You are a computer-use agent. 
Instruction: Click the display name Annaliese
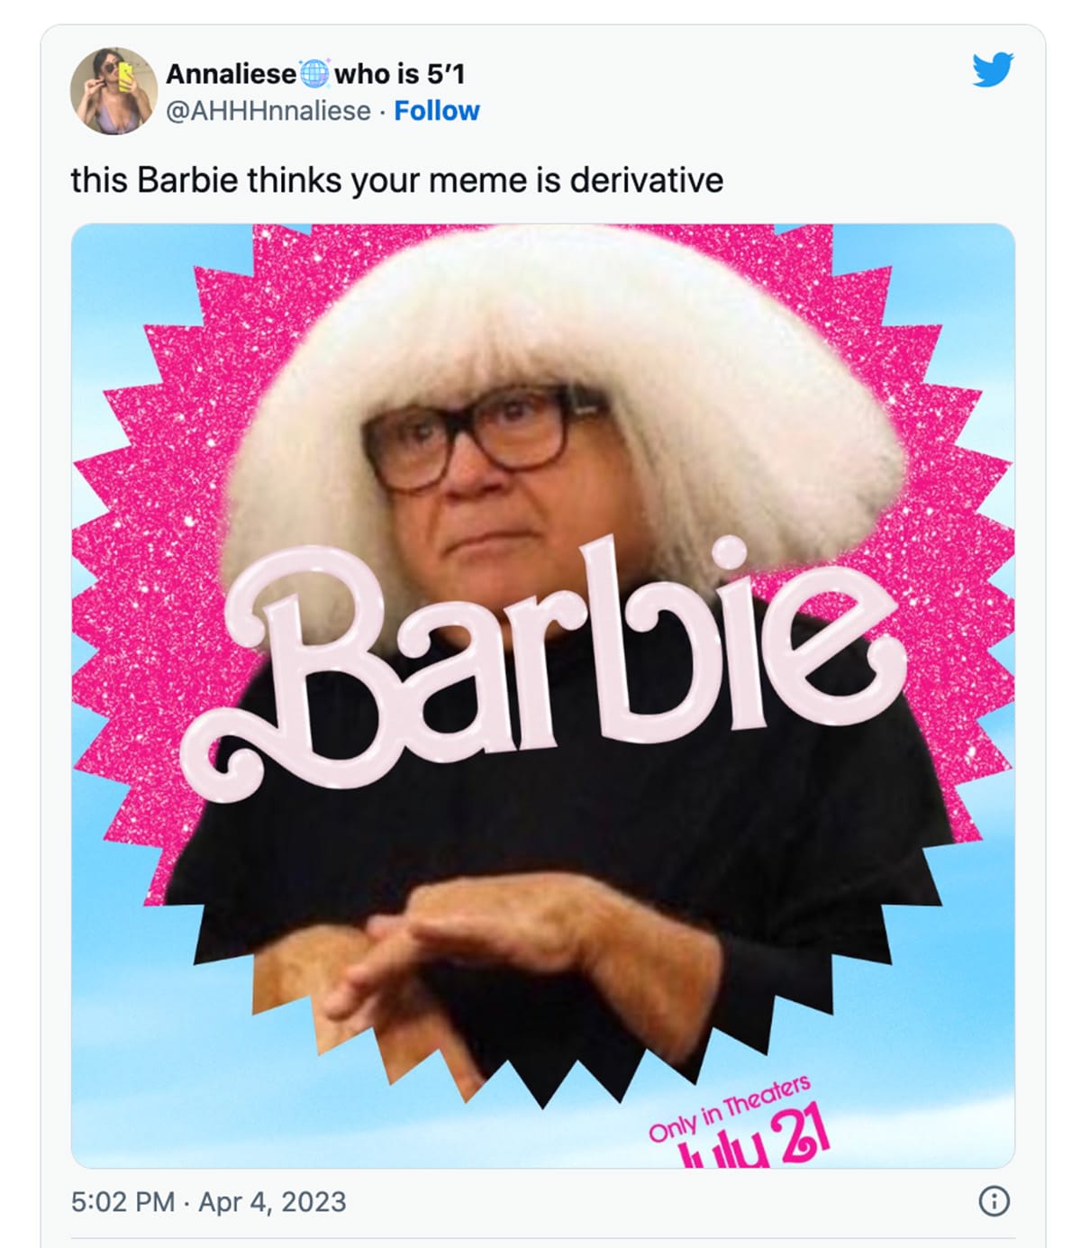click(231, 73)
